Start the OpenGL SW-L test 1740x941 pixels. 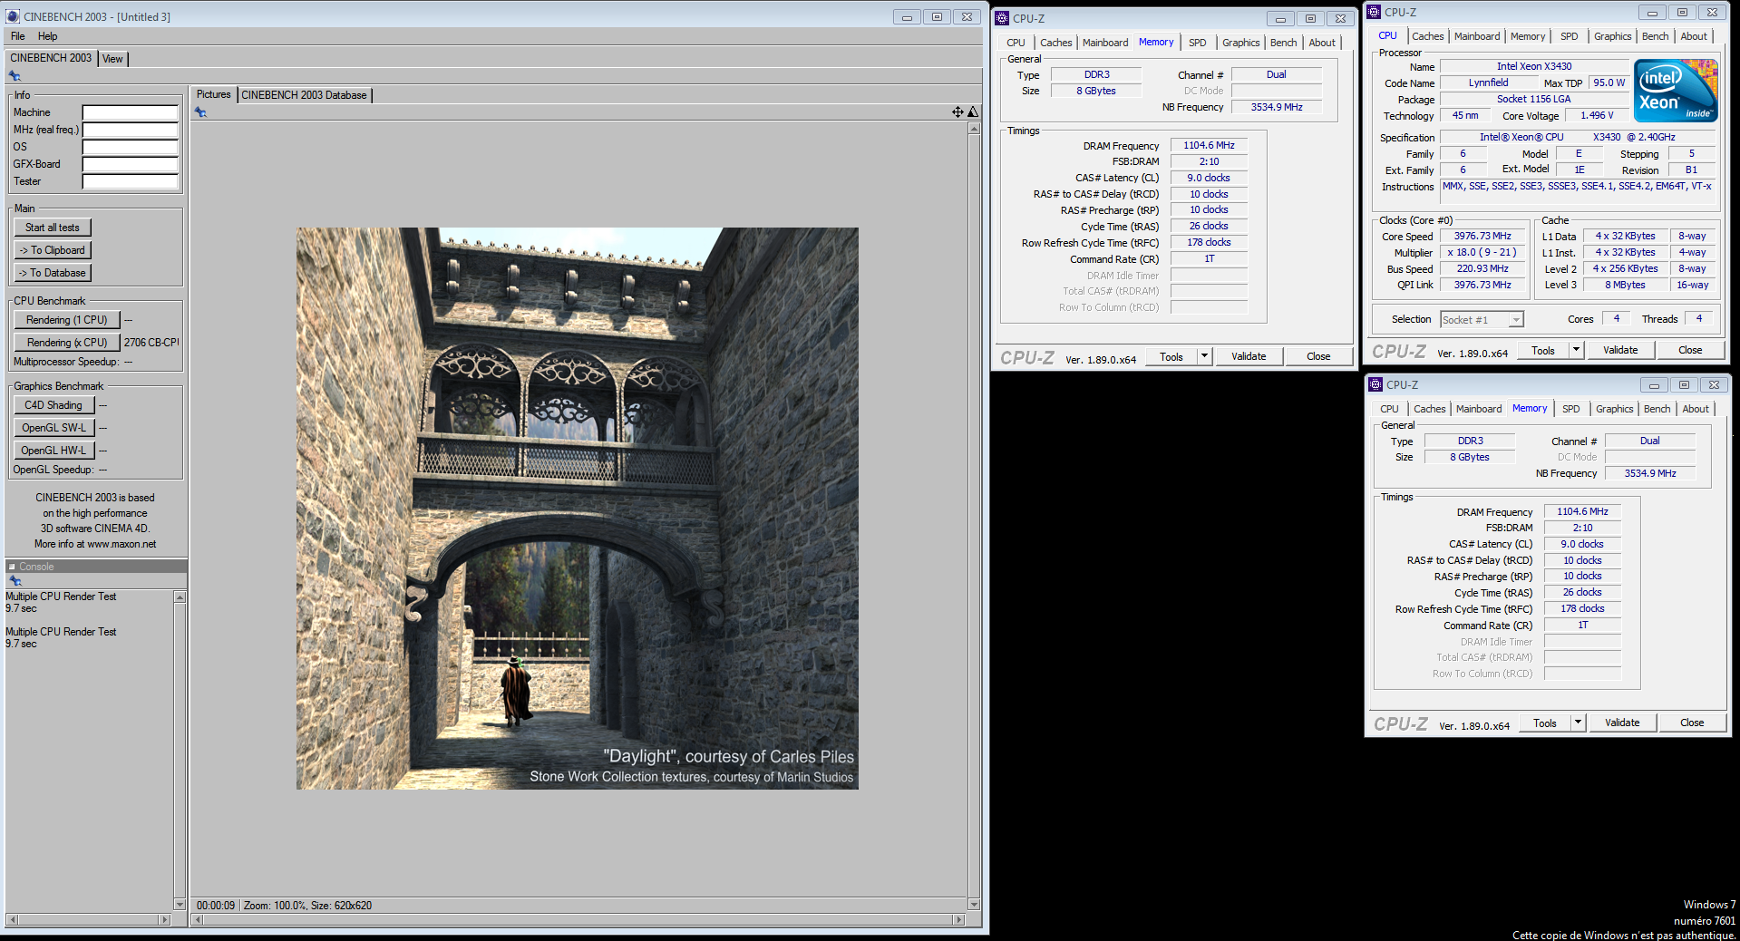pos(53,428)
